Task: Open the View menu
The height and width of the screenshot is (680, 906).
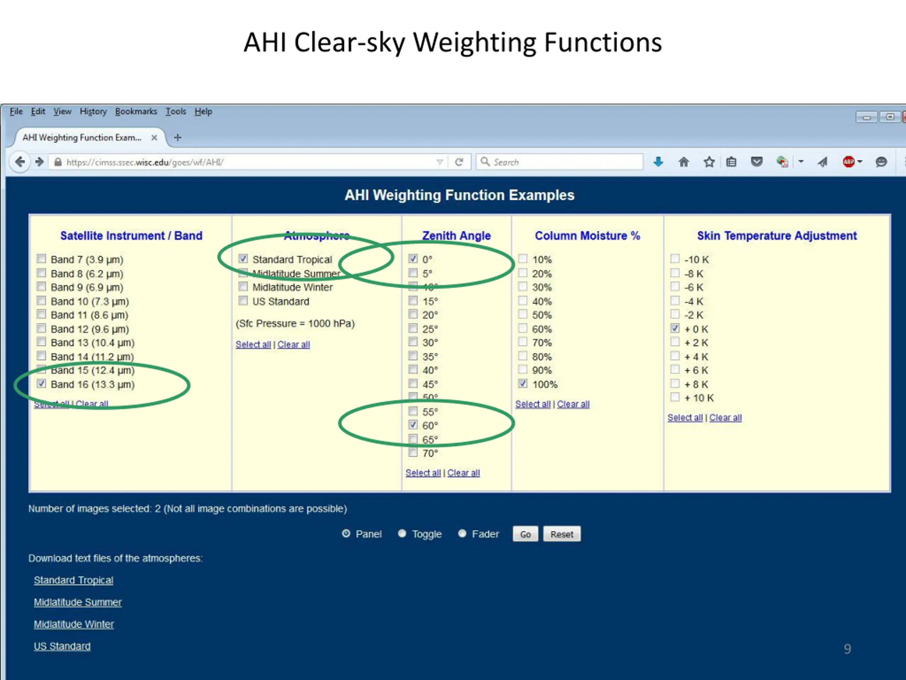Action: point(62,112)
